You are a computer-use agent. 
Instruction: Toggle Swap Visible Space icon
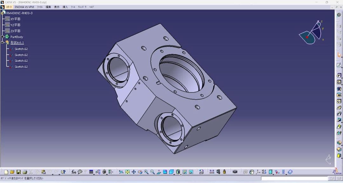[191, 172]
